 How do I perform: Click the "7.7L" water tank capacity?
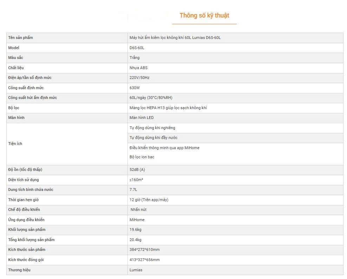(x=133, y=190)
